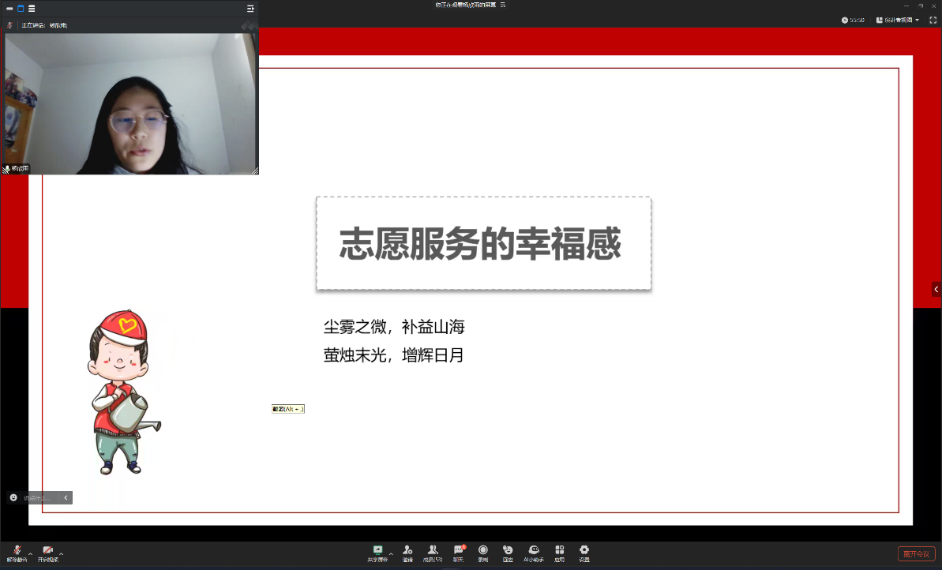Open the Members (成员) list
Viewport: 942px width, 570px height.
pos(433,552)
